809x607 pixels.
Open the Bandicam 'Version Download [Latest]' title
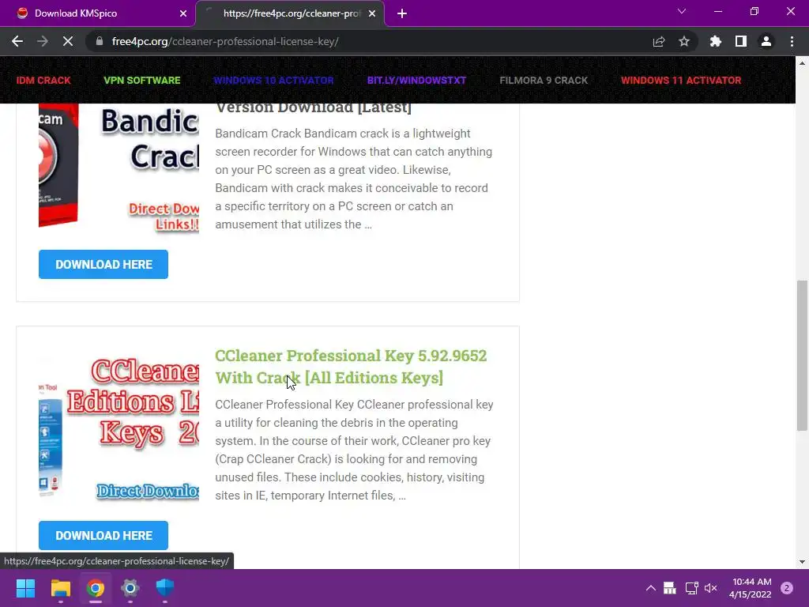click(314, 108)
